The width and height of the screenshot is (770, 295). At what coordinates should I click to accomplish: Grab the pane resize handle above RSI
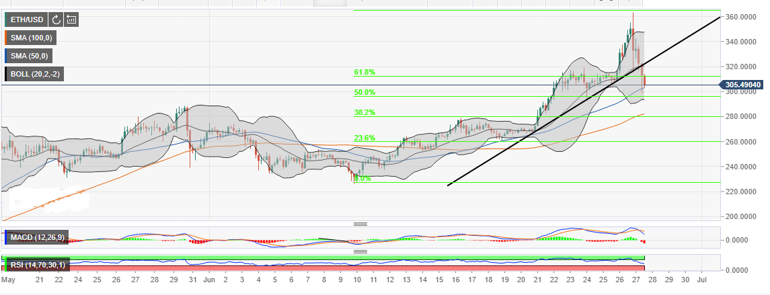(360, 252)
